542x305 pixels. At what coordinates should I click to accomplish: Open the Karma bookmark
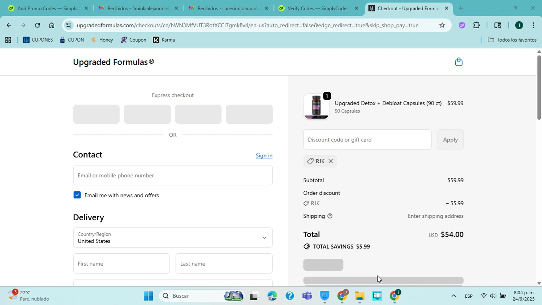click(164, 40)
